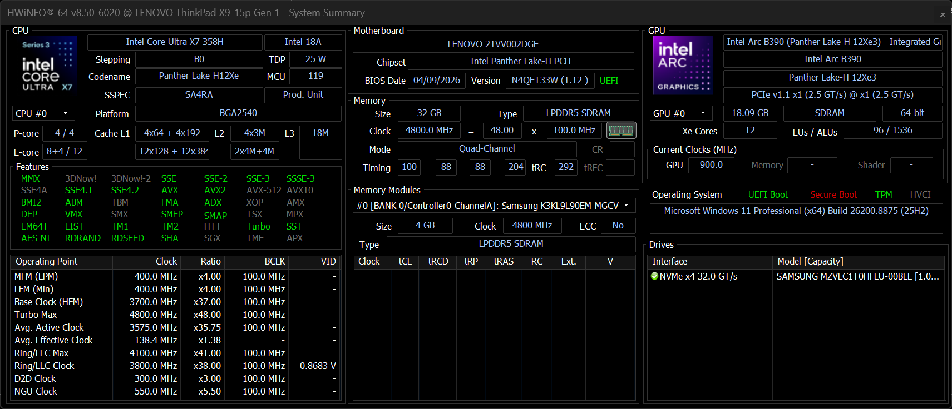This screenshot has height=409, width=952.
Task: Click the ECC value No
Action: [618, 226]
